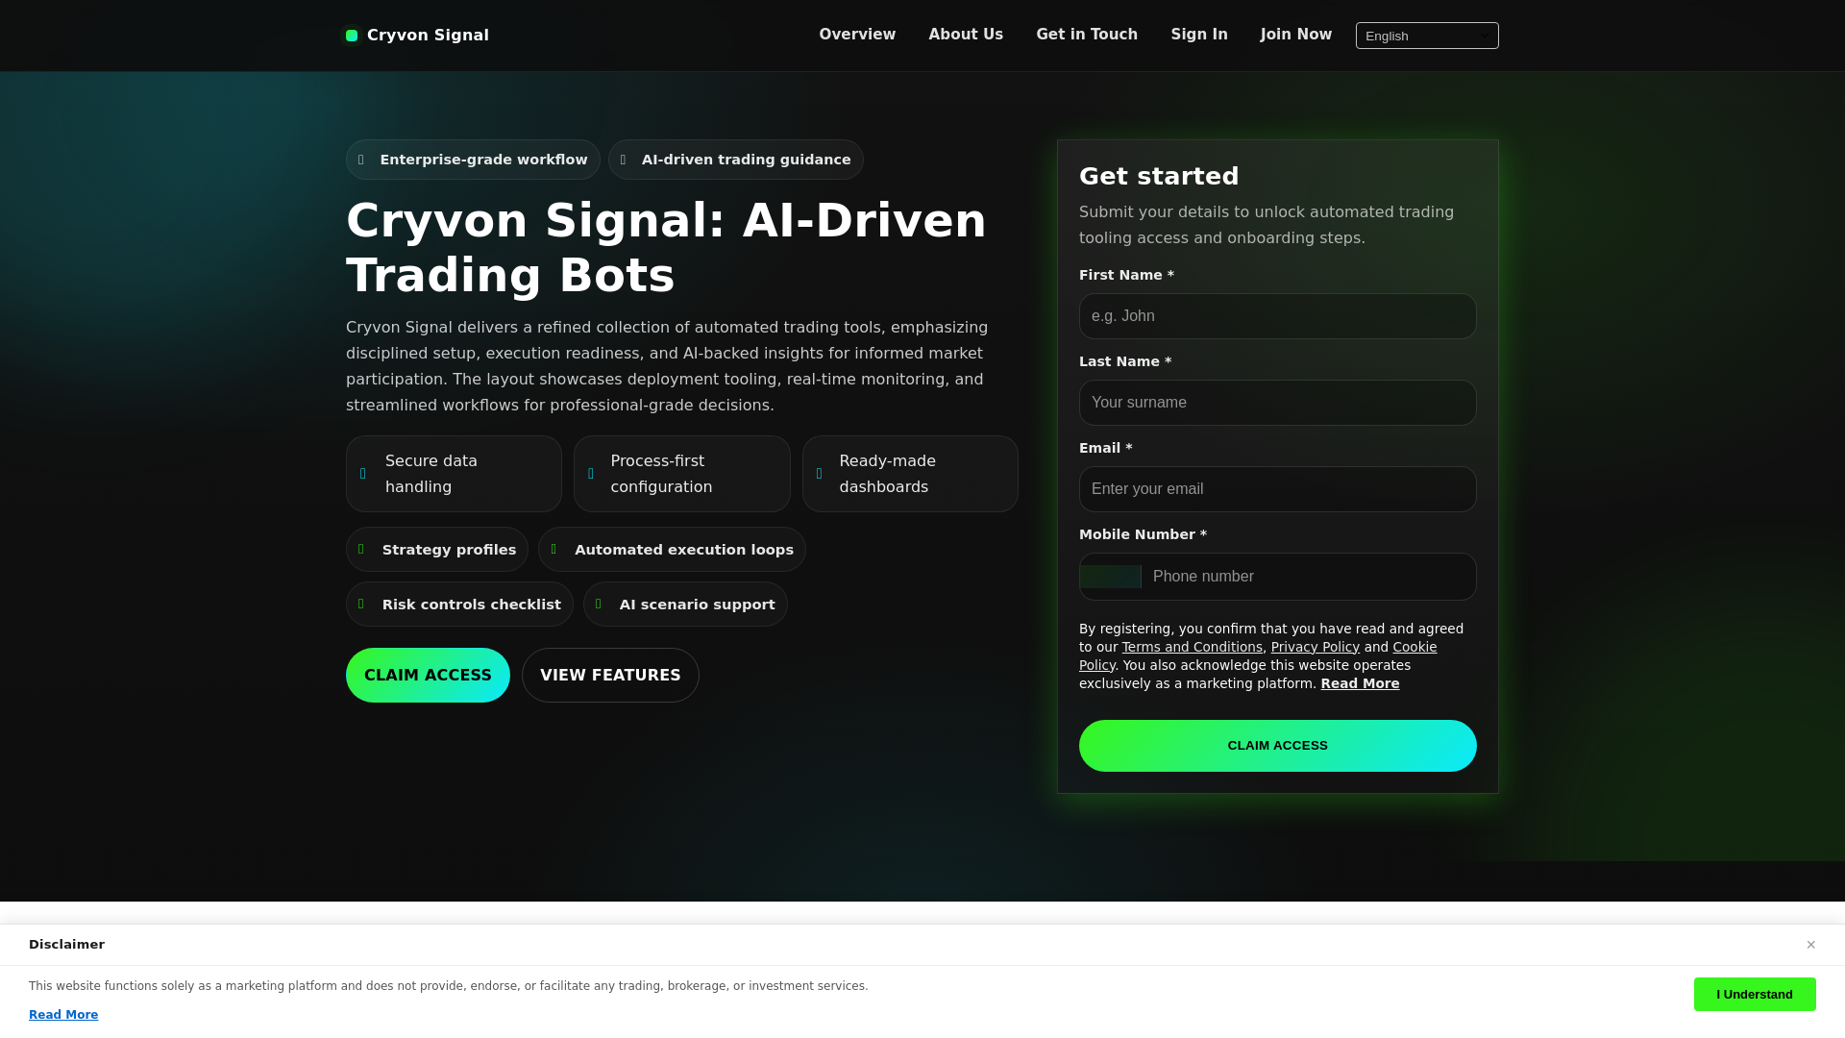The height and width of the screenshot is (1038, 1845).
Task: Select Sign In in the header
Action: (1199, 35)
